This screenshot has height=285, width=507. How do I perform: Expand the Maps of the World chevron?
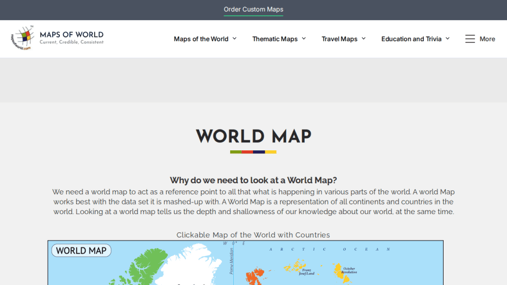click(x=234, y=38)
